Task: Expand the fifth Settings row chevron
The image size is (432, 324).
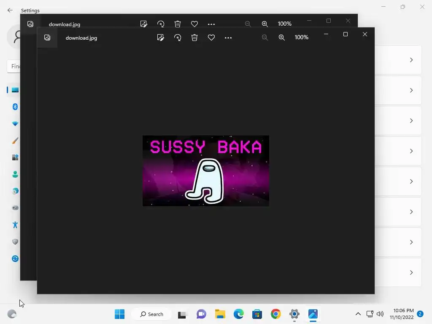Action: pos(411,181)
